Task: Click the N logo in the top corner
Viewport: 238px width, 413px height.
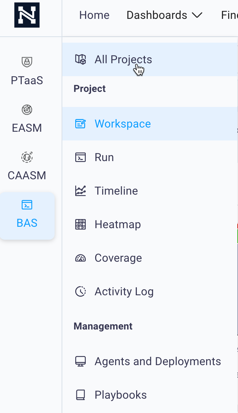Action: click(27, 15)
